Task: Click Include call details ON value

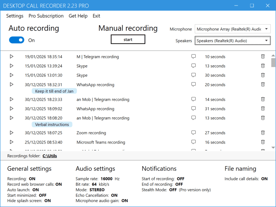Action: (x=264, y=179)
